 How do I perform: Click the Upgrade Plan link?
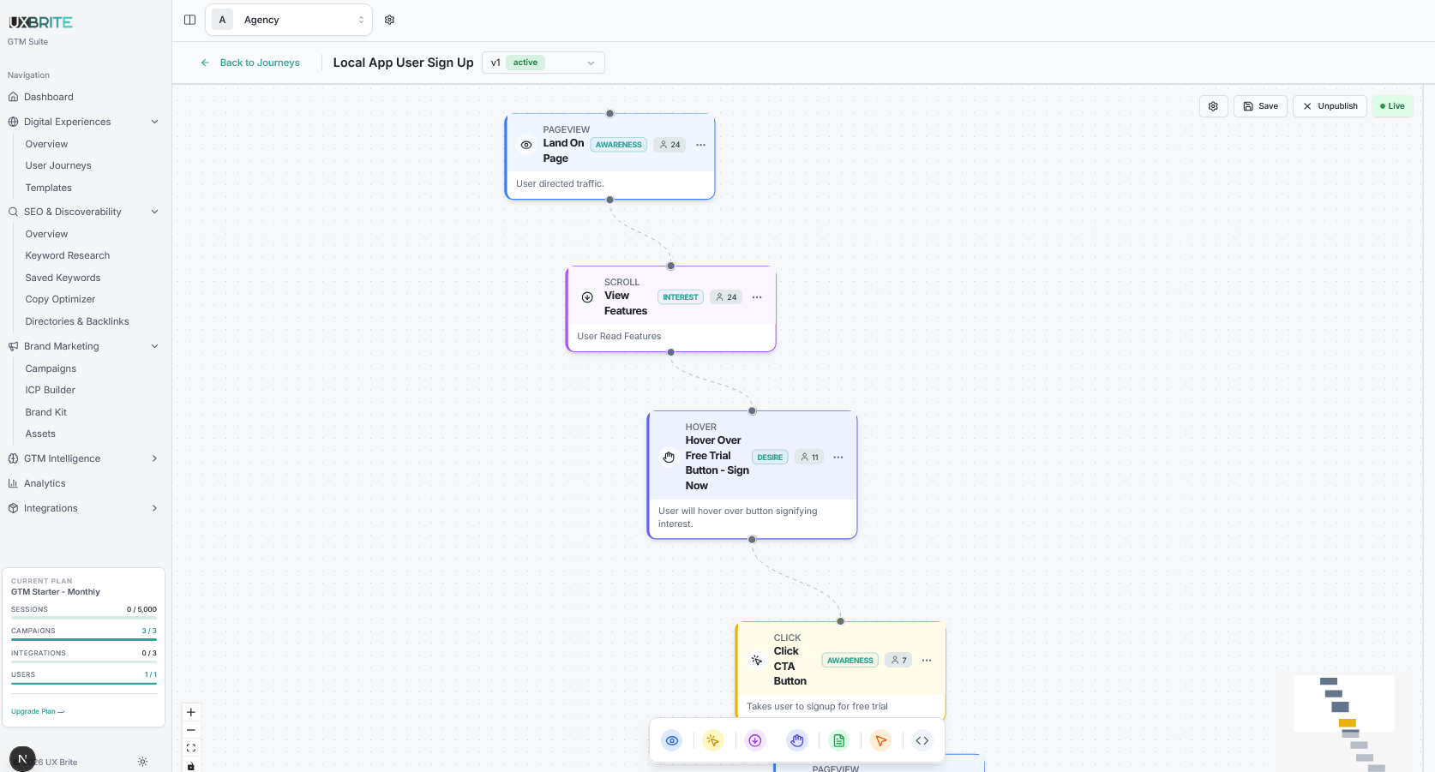pyautogui.click(x=38, y=711)
